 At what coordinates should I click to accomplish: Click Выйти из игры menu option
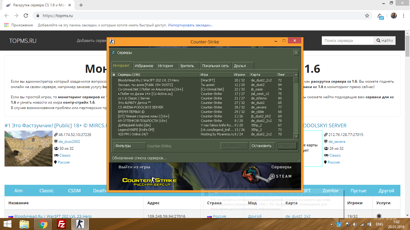click(x=134, y=167)
